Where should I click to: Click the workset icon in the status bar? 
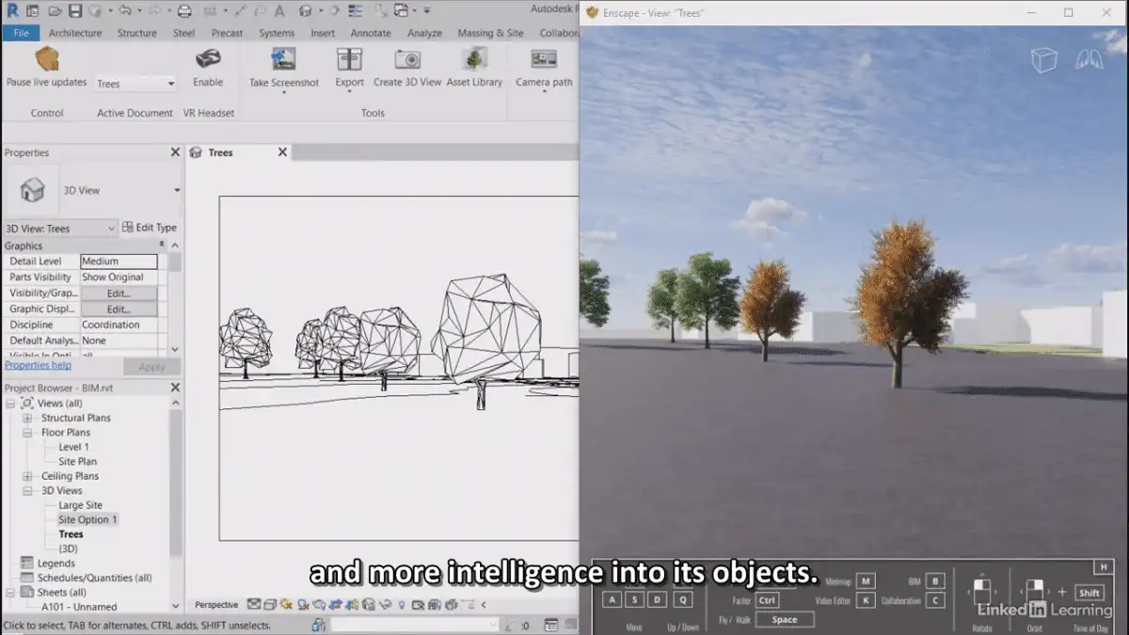(320, 626)
